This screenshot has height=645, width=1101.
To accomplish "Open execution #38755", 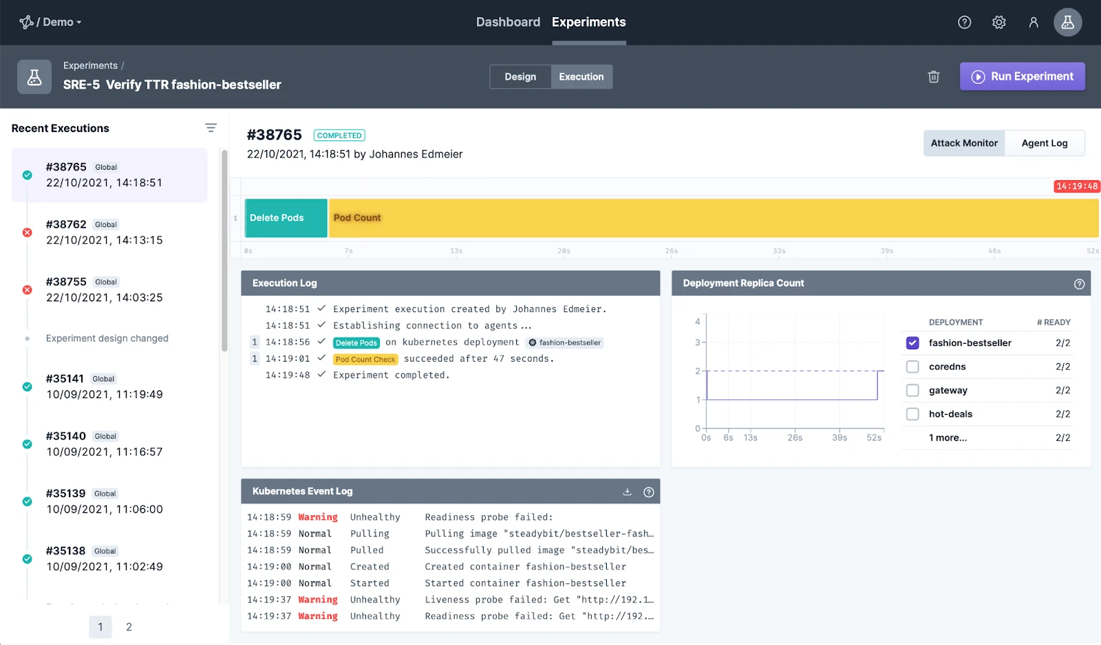I will click(x=109, y=289).
